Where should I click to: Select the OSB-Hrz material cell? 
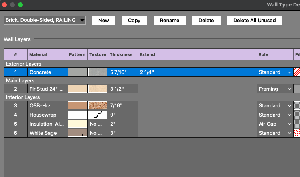pos(47,105)
